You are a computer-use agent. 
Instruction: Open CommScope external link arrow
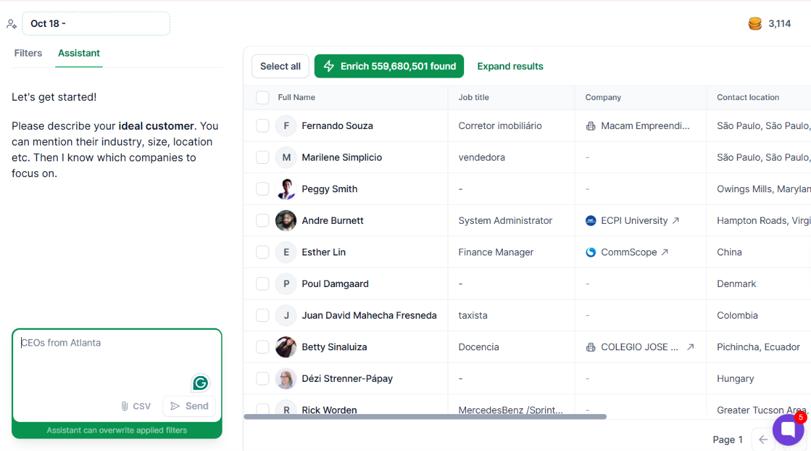pos(665,252)
